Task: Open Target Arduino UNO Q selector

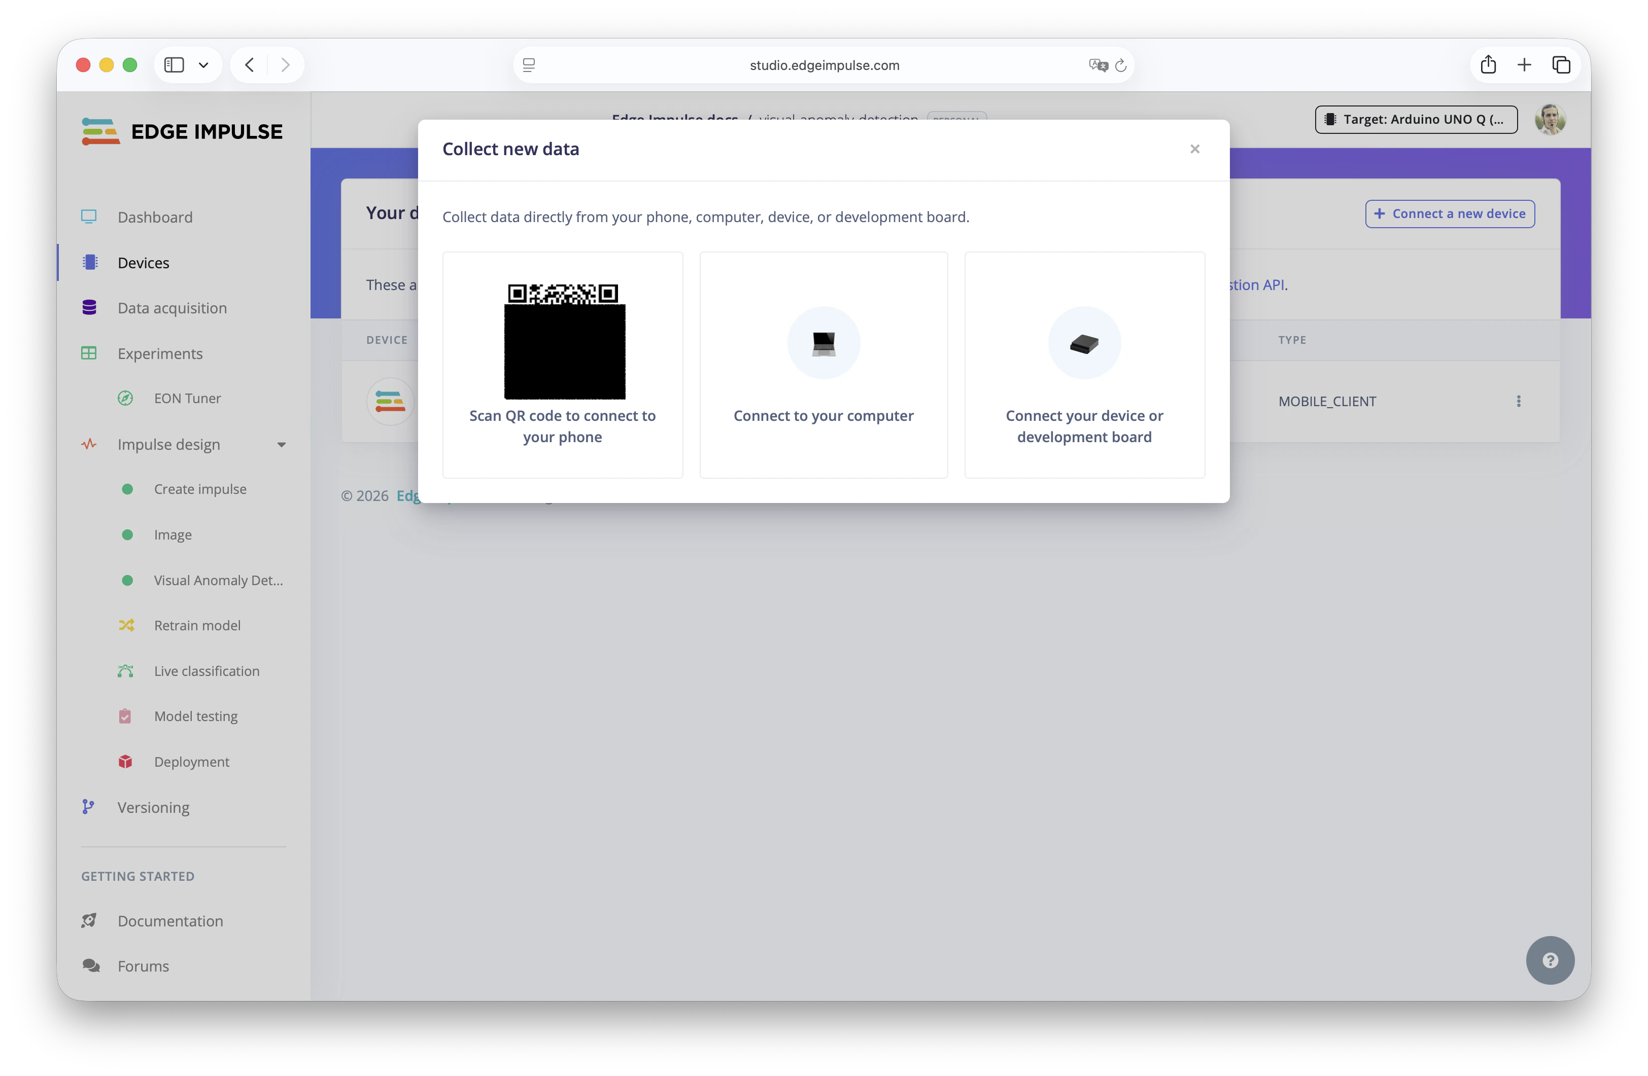Action: pyautogui.click(x=1416, y=120)
